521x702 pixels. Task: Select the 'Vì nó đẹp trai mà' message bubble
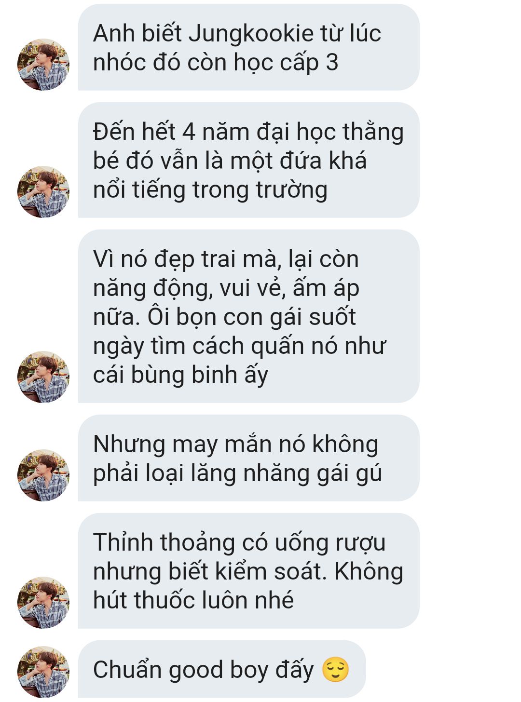(x=249, y=316)
